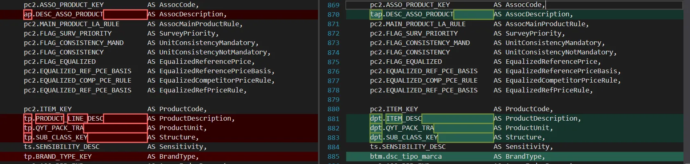This screenshot has width=690, height=164.
Task: Click ts.SENSIBILITY_DESC in the left pane
Action: (61, 147)
